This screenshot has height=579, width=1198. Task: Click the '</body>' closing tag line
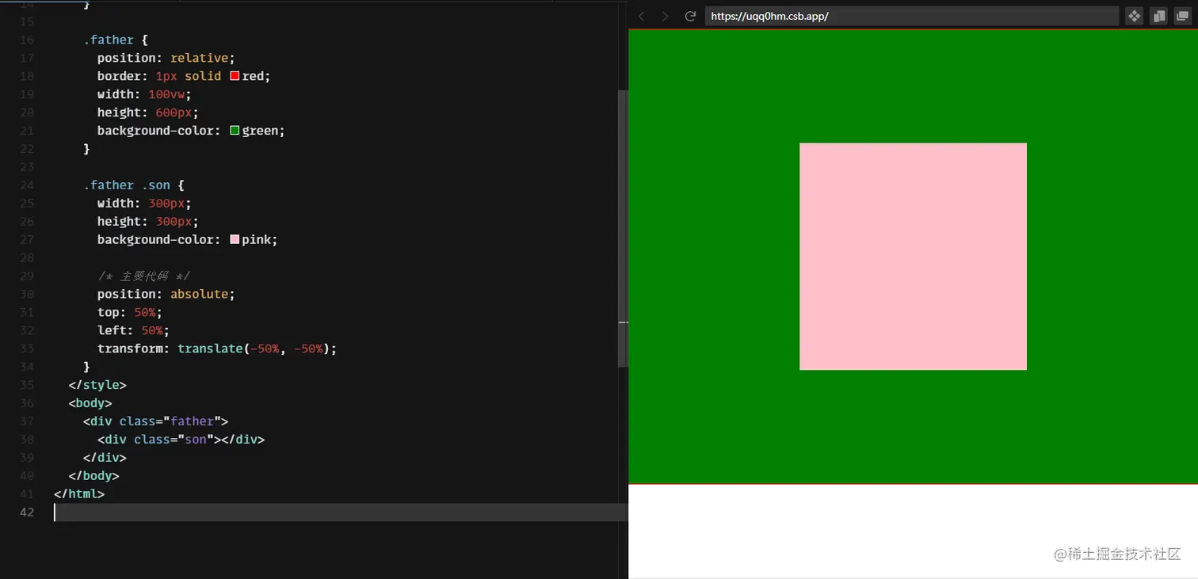click(93, 476)
